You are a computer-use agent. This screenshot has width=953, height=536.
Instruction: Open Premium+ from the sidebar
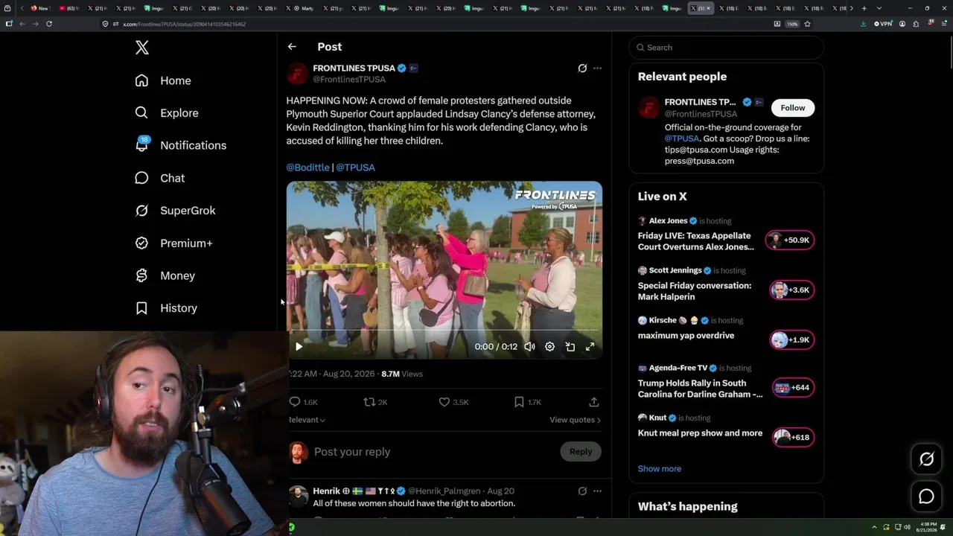click(173, 243)
